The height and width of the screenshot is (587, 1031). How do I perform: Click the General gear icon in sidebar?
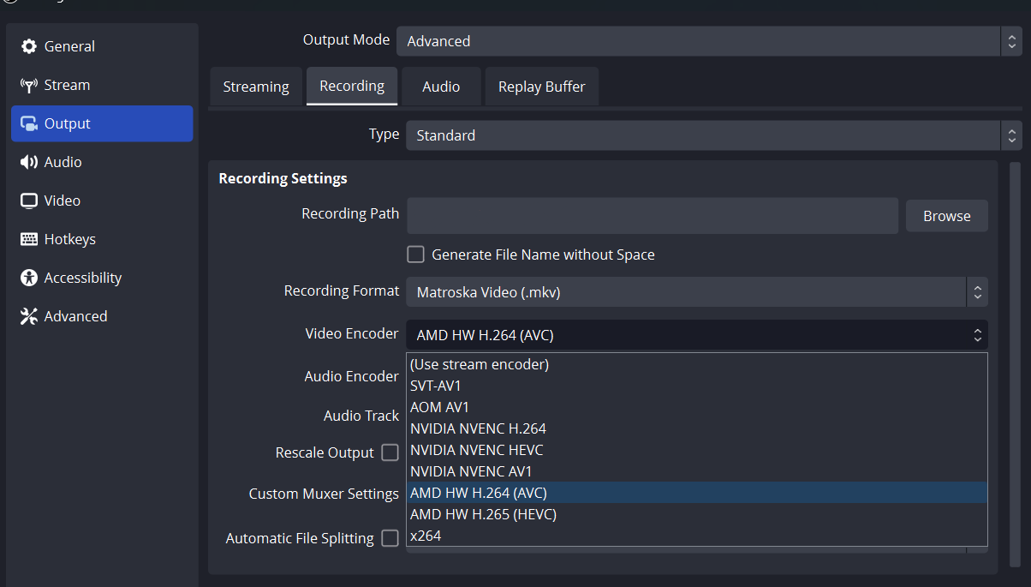tap(29, 46)
